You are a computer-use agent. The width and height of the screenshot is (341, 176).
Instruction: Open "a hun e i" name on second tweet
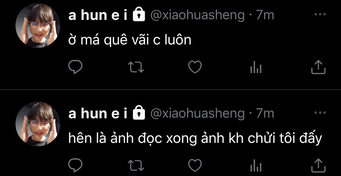98,114
